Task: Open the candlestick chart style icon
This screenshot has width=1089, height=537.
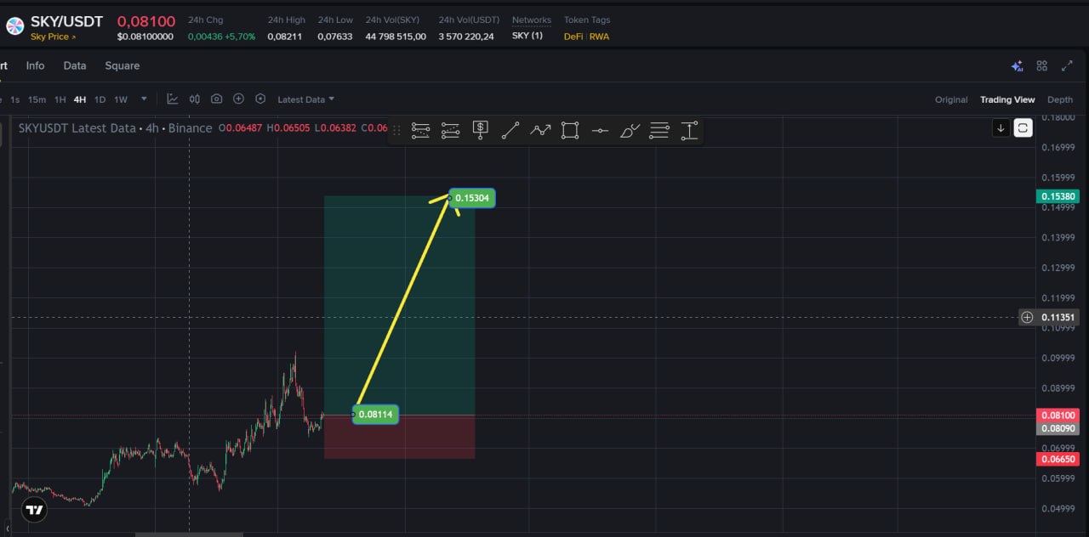Action: (195, 99)
